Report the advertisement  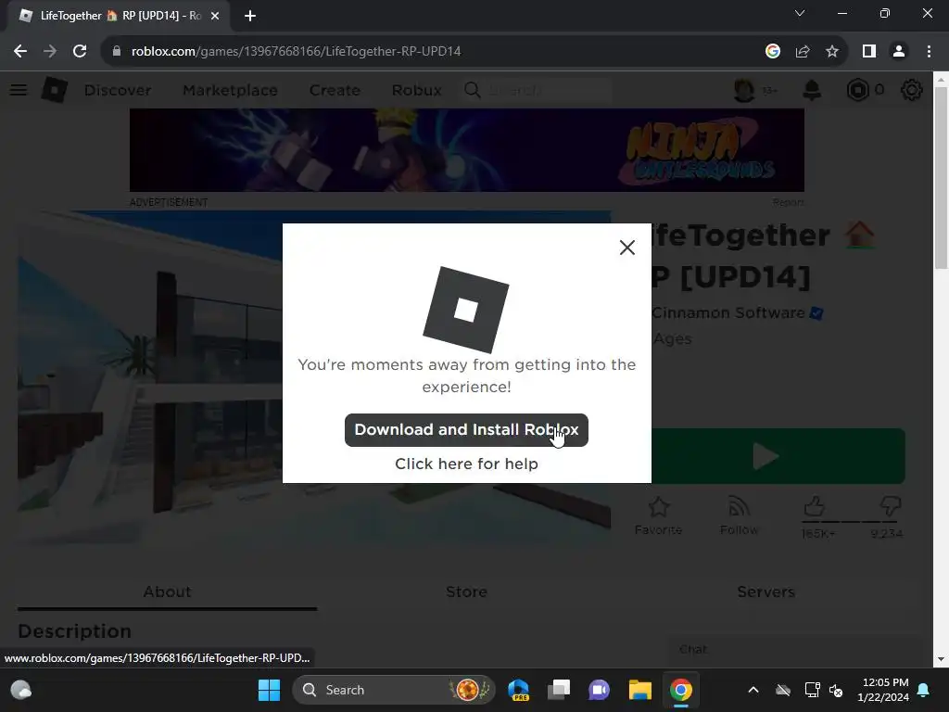(x=788, y=202)
